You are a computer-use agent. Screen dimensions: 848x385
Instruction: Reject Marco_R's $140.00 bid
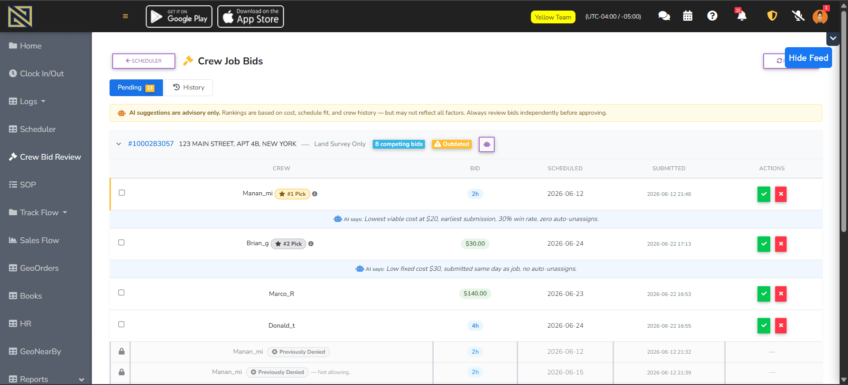pyautogui.click(x=781, y=294)
